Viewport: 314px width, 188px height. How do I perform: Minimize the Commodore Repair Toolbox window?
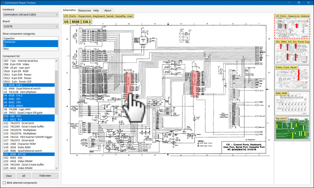tap(289, 3)
